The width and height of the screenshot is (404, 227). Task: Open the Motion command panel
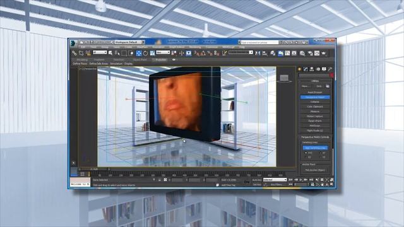tap(318, 69)
